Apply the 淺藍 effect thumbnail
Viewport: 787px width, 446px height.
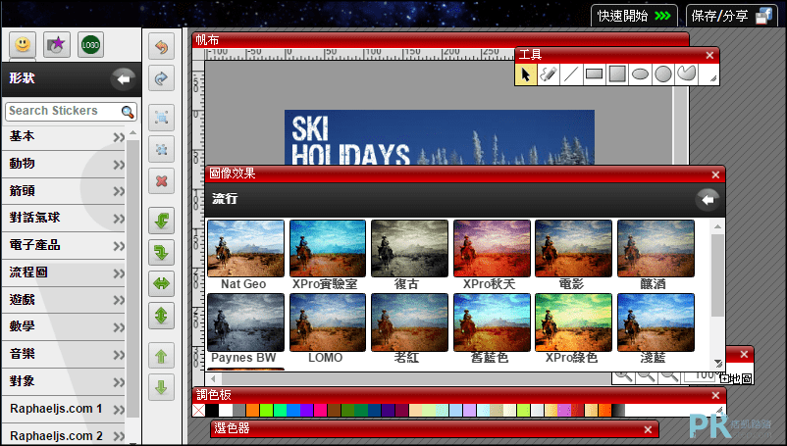click(x=656, y=322)
